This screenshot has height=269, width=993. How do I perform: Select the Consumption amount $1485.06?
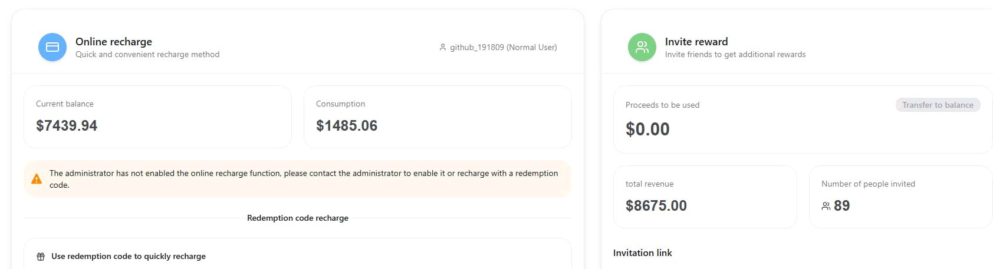347,125
